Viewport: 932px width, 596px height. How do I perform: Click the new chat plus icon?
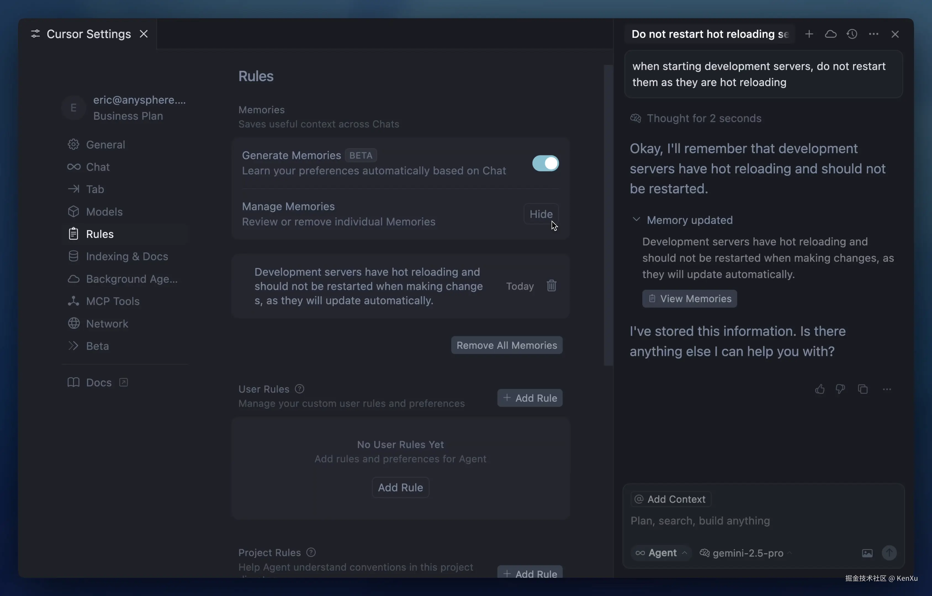tap(809, 34)
